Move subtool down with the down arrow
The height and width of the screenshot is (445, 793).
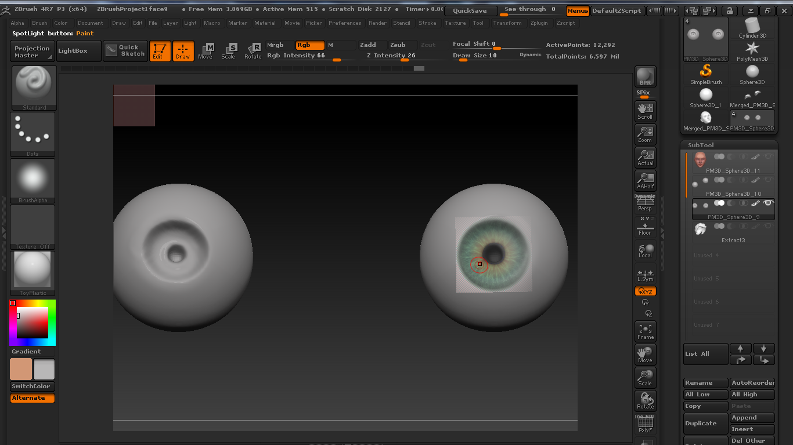(763, 348)
